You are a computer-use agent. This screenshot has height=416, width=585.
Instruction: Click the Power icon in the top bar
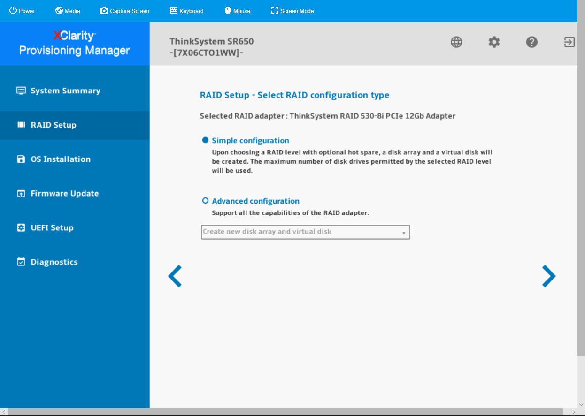[13, 10]
